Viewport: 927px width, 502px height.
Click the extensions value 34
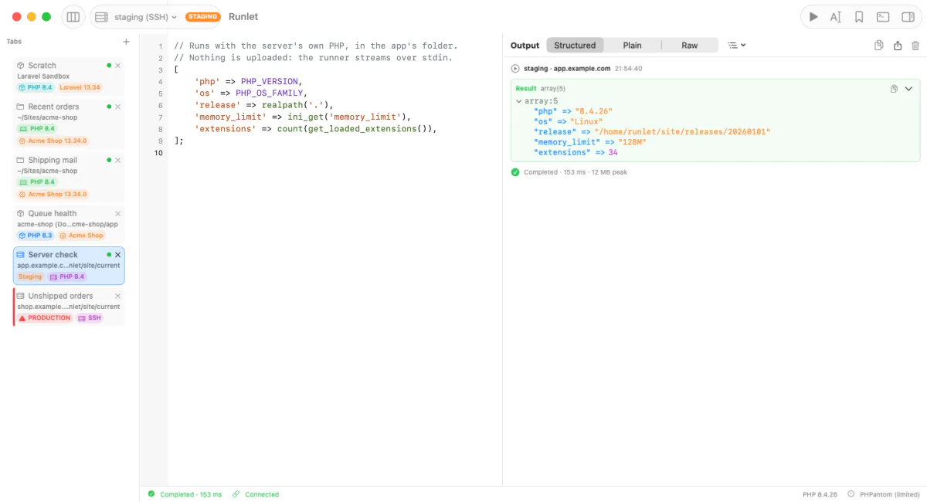point(613,152)
